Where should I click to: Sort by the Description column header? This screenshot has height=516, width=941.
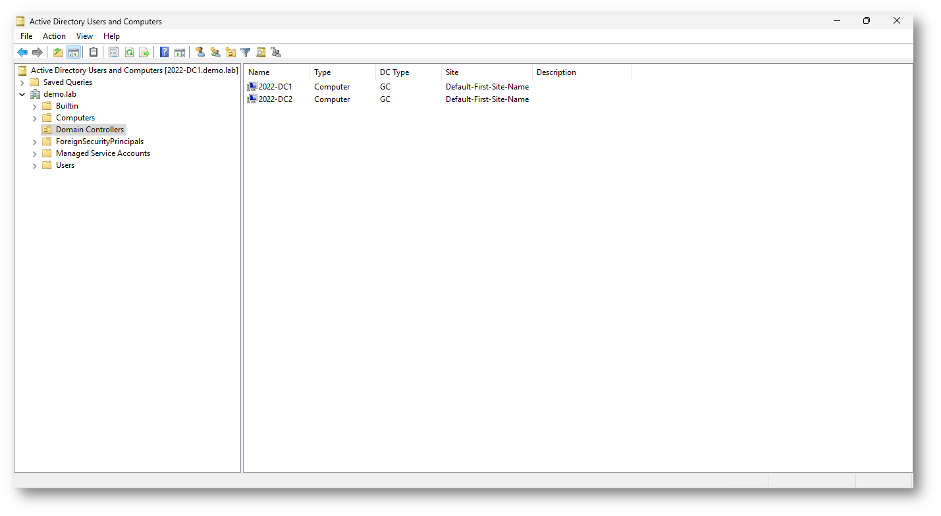581,72
